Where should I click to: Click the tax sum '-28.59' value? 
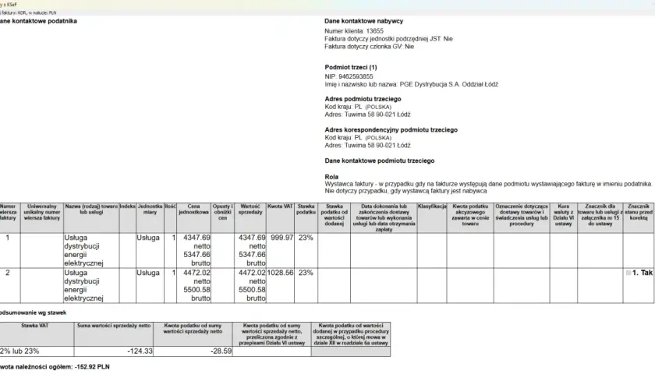[221, 351]
